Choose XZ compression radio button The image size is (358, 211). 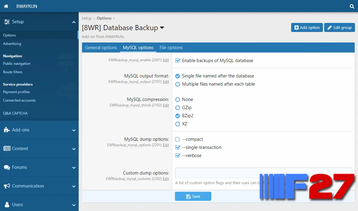click(177, 124)
